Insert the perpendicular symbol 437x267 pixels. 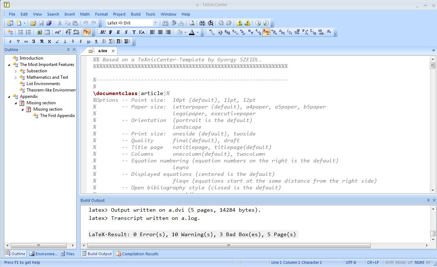[x=65, y=41]
